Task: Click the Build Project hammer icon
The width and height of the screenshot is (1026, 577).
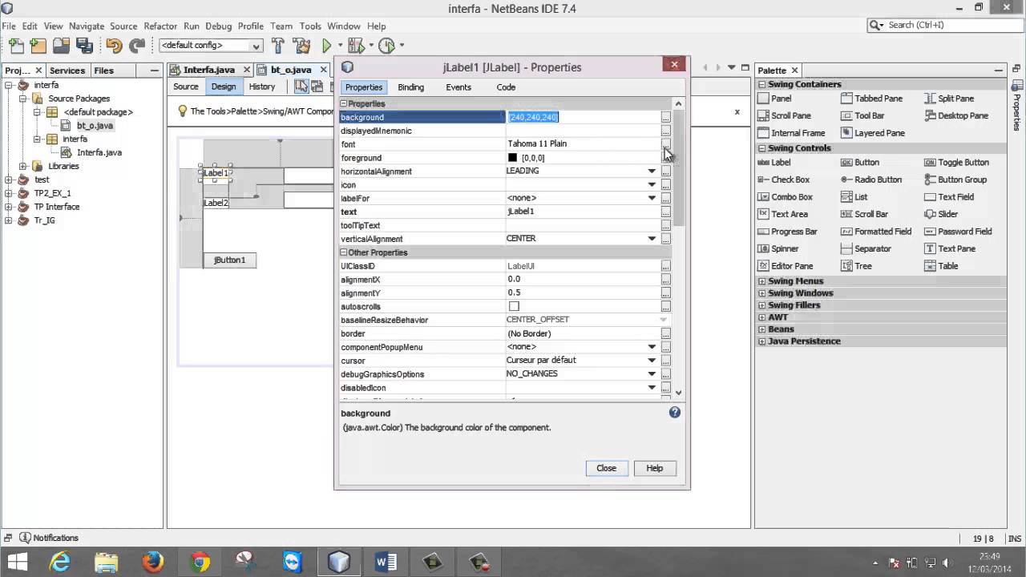Action: (x=278, y=46)
